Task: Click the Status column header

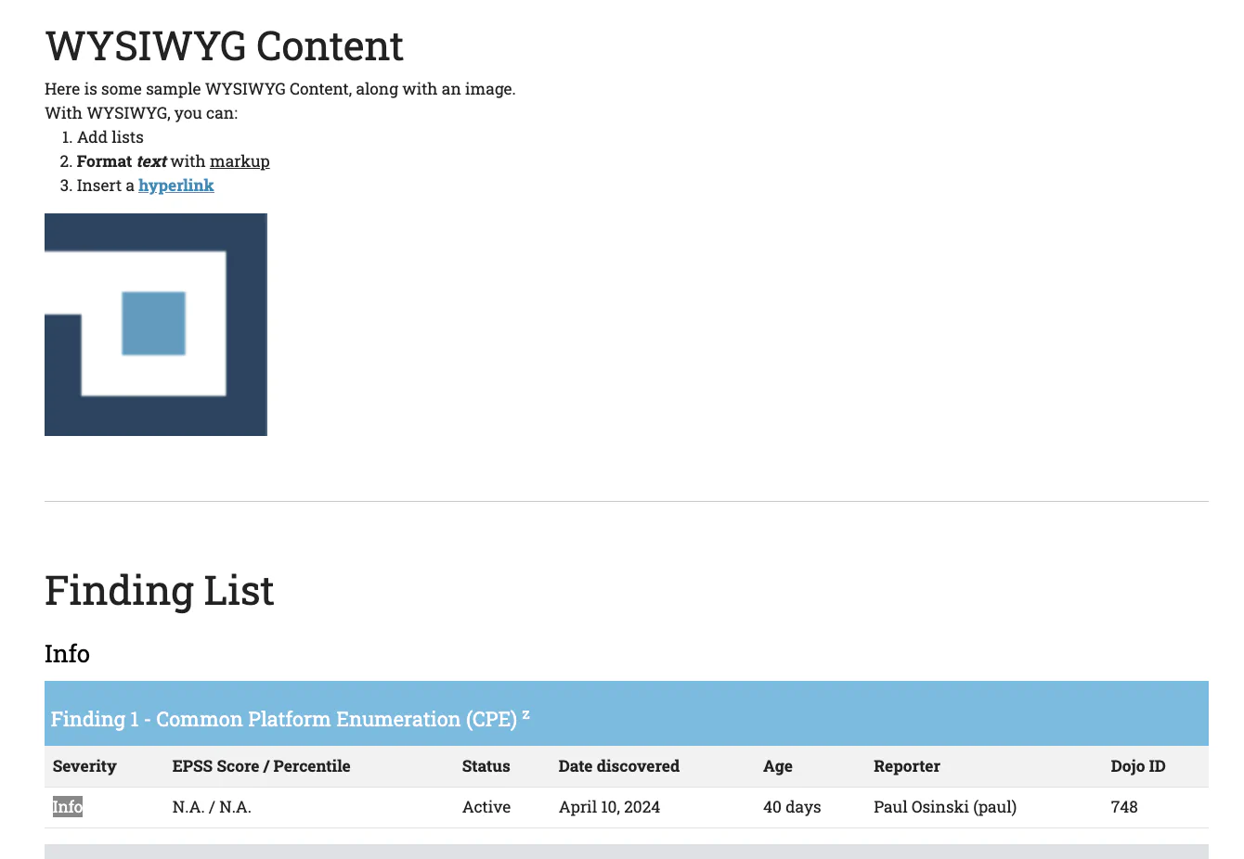Action: (486, 766)
